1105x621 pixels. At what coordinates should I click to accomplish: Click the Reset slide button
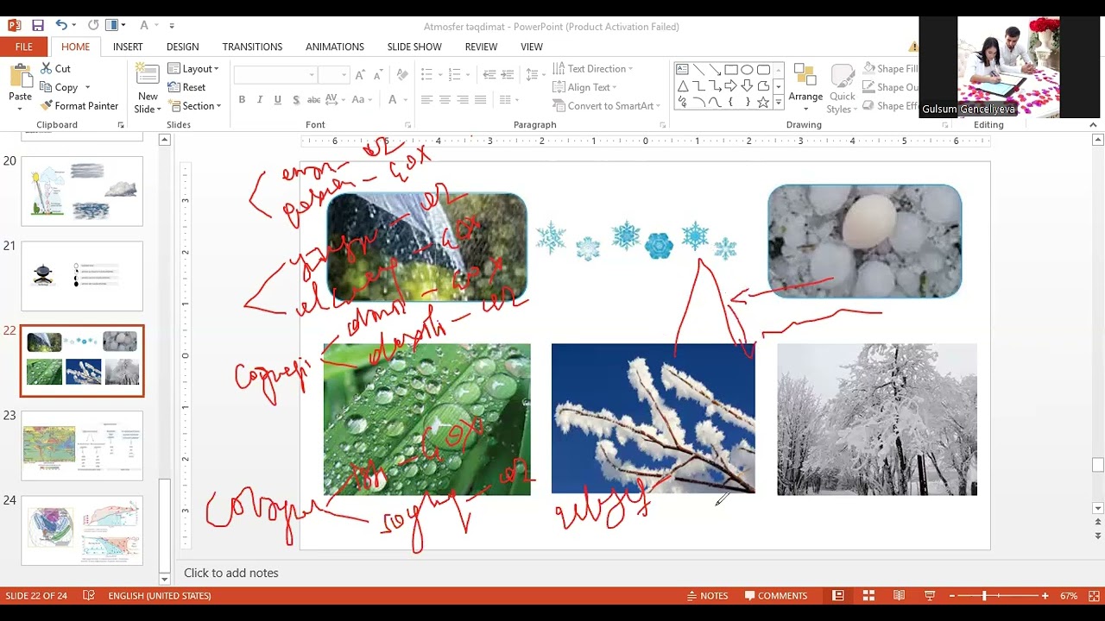coord(187,87)
